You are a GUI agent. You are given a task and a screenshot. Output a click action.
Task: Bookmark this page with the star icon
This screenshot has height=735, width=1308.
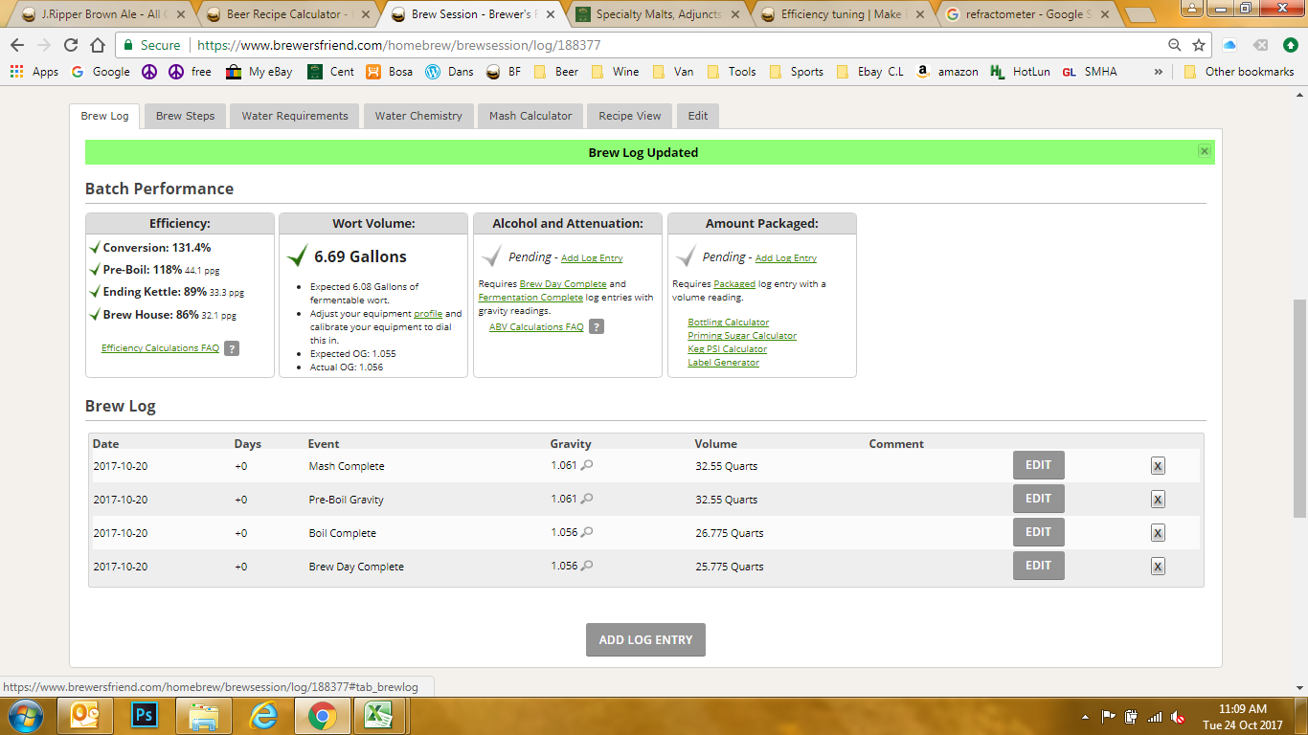point(1199,45)
